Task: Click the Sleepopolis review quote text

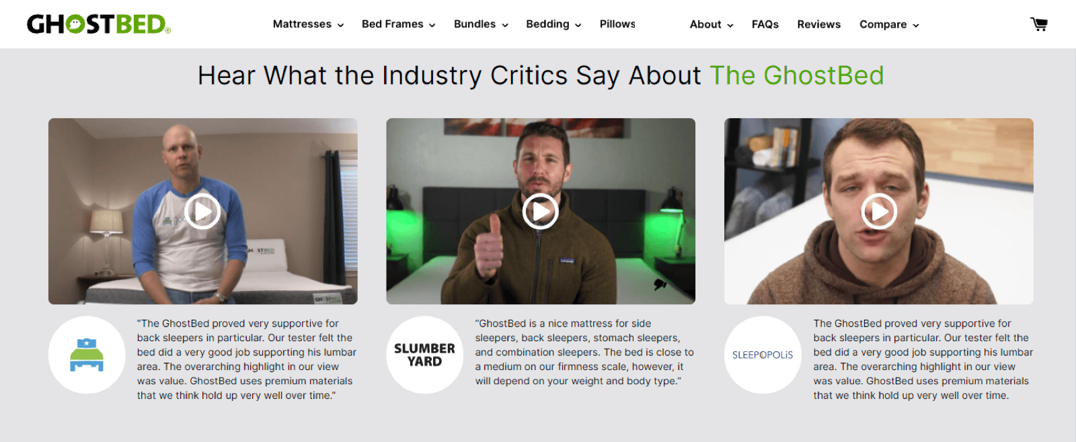Action: coord(923,359)
